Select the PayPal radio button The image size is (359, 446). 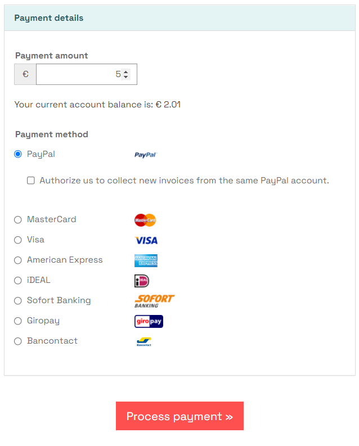coord(18,154)
